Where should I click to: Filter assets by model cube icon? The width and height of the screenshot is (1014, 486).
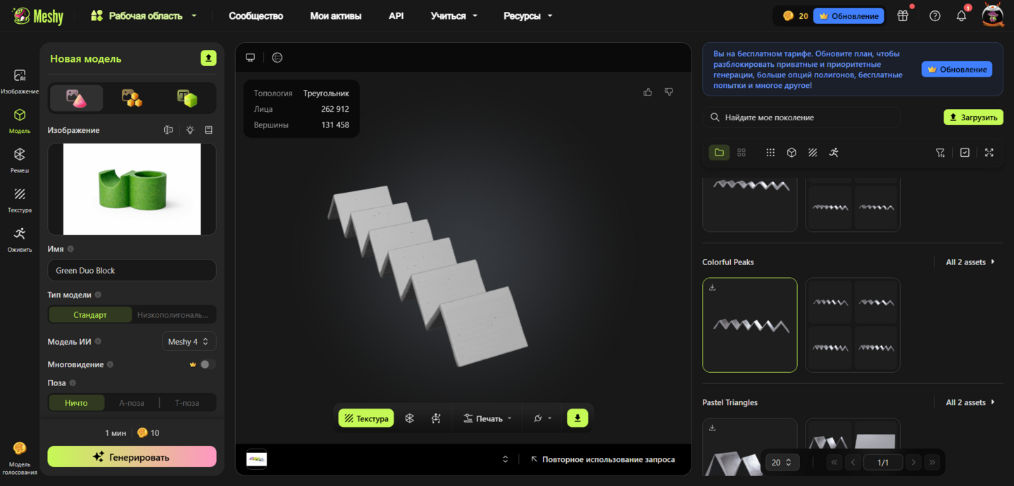coord(791,153)
